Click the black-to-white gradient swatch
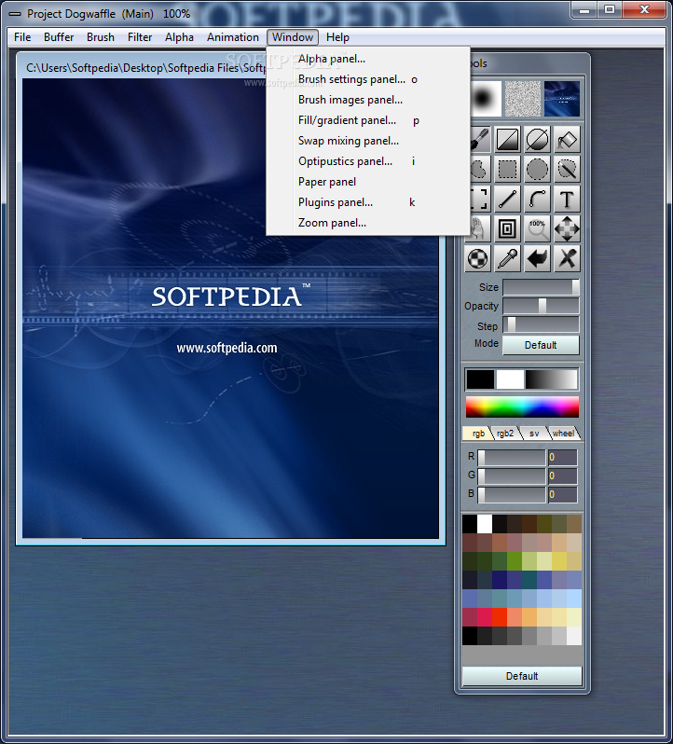The height and width of the screenshot is (744, 673). click(551, 379)
